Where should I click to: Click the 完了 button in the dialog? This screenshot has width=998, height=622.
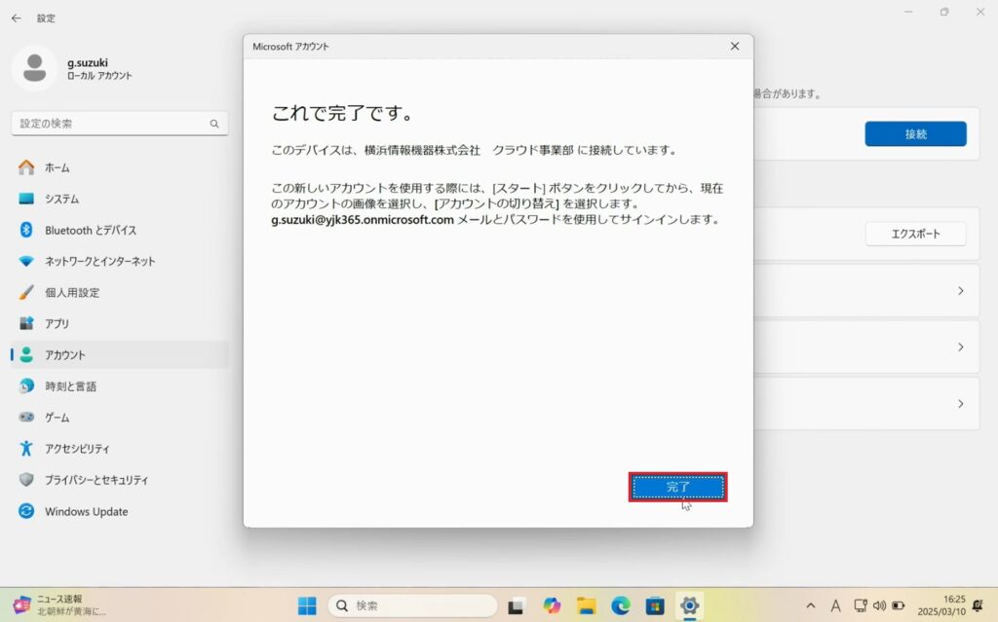[678, 487]
